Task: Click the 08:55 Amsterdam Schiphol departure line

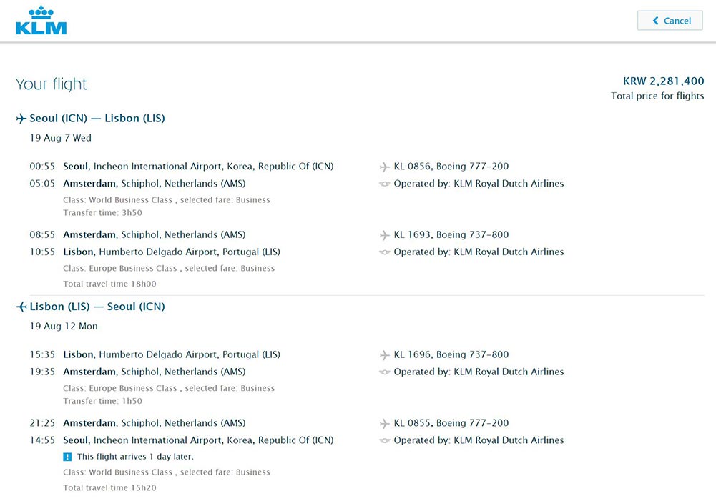Action: pos(137,234)
